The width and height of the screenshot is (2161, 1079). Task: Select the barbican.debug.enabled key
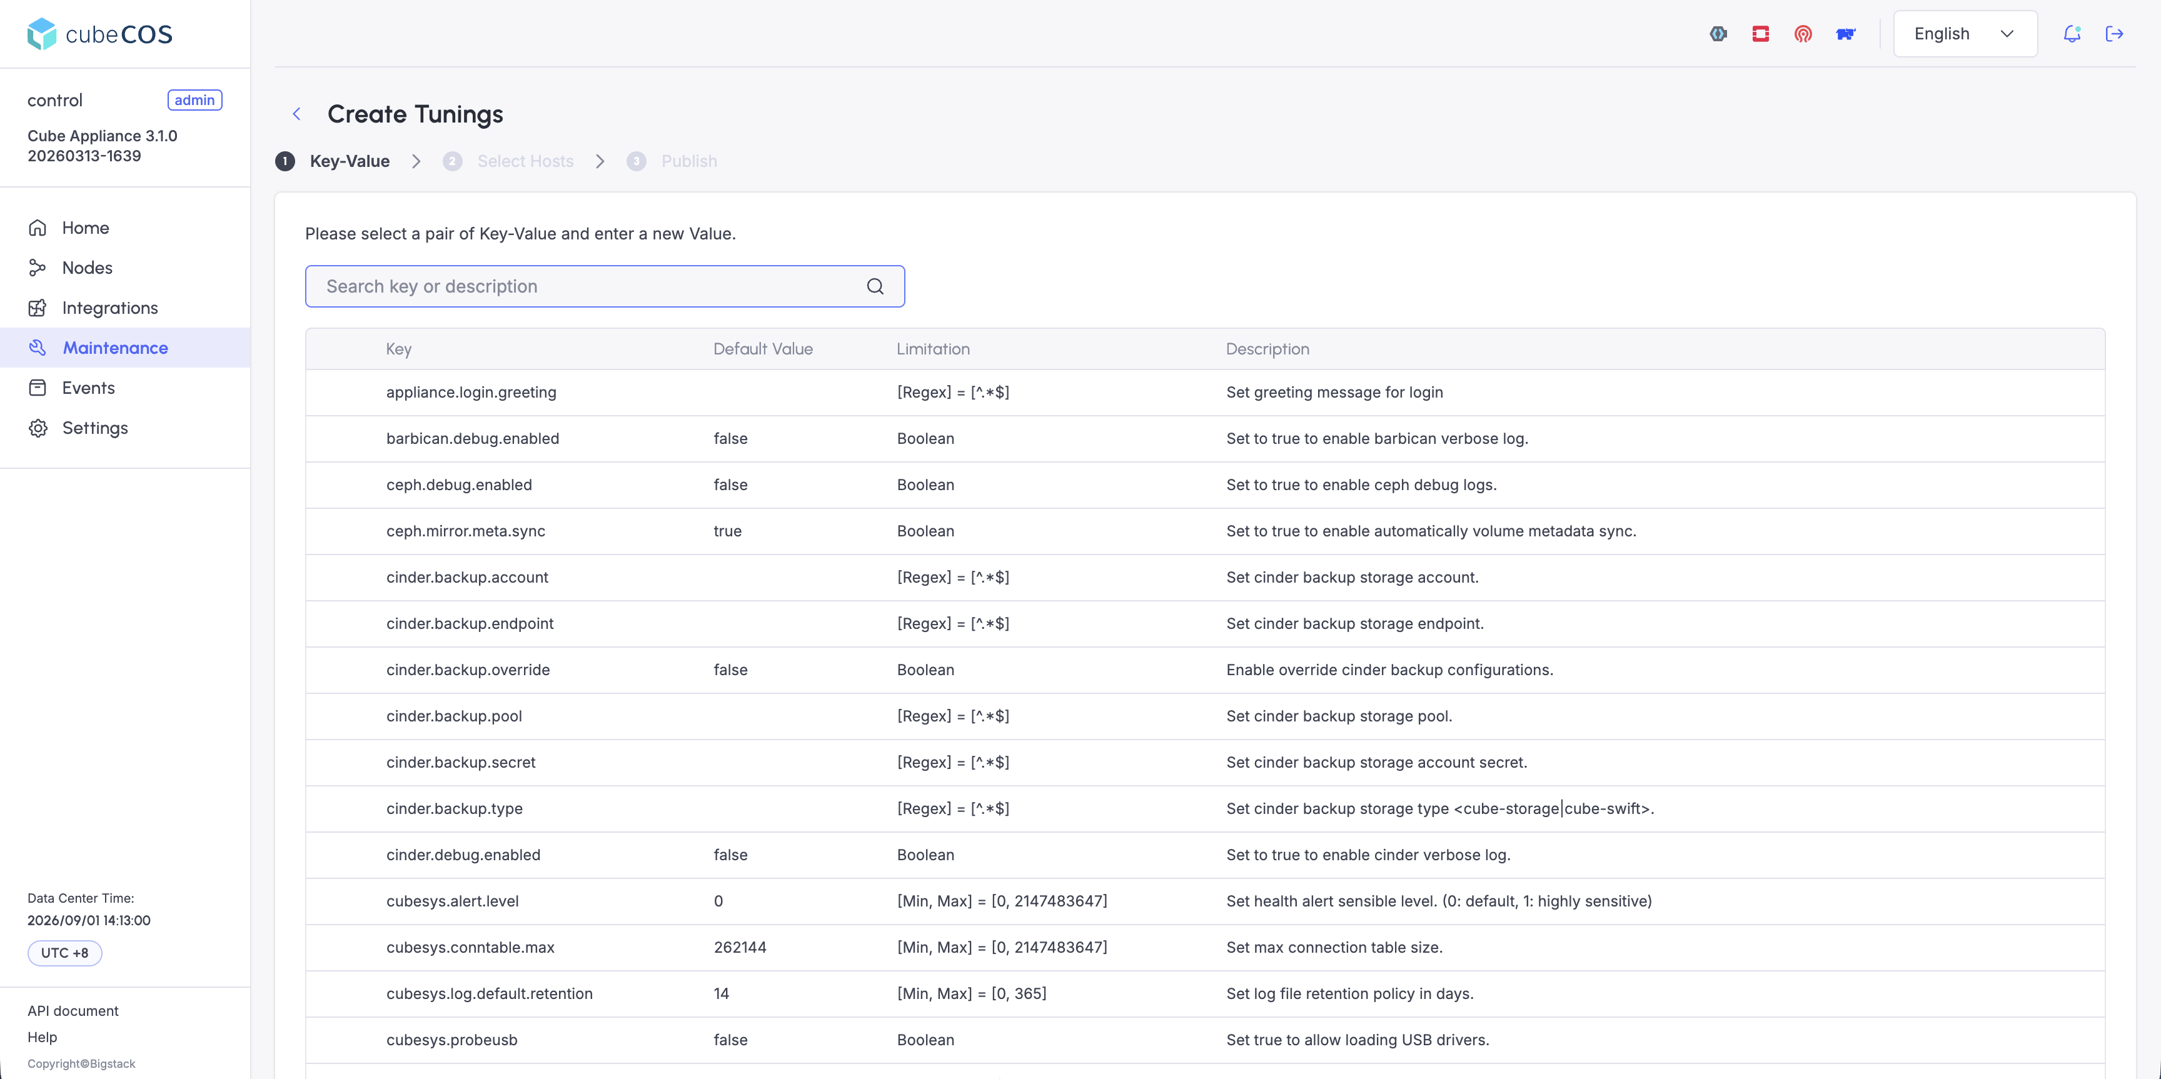(472, 438)
